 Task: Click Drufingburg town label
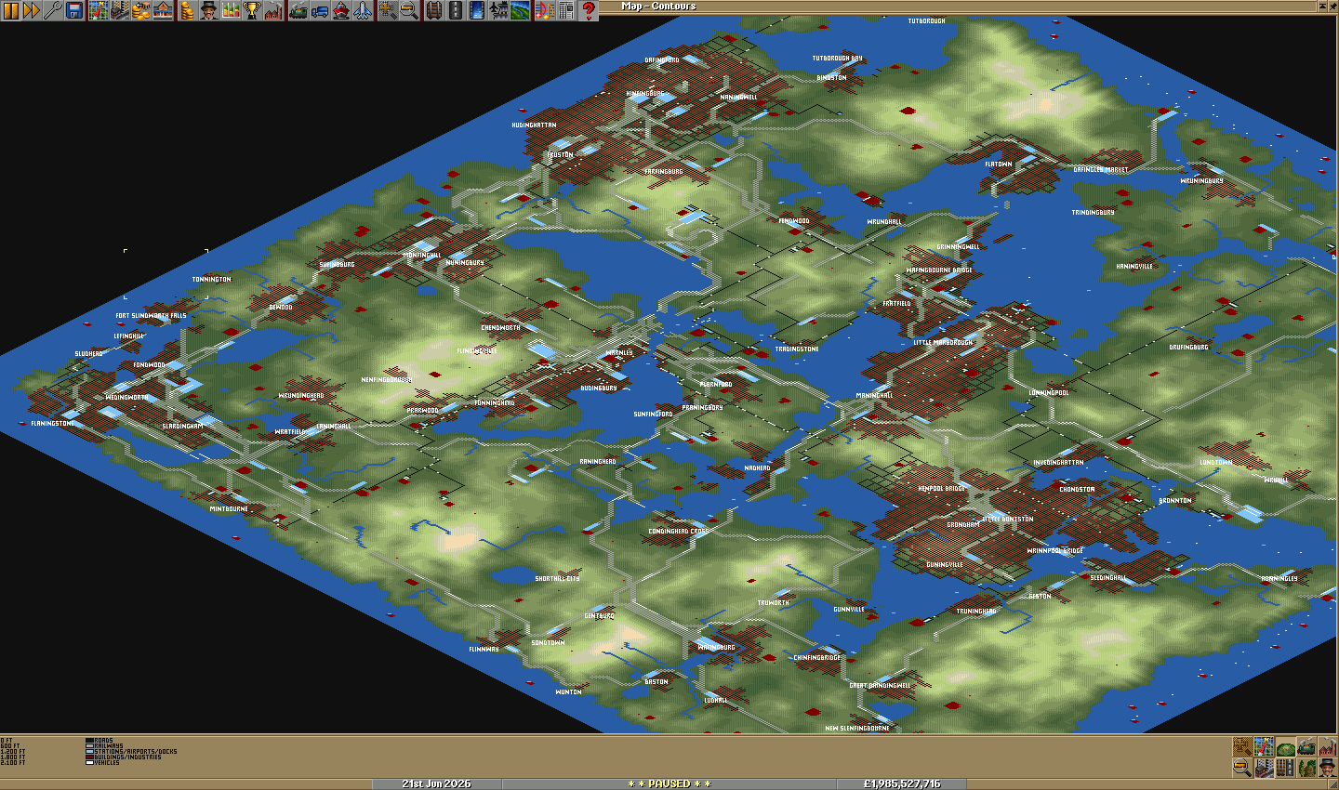(x=1188, y=348)
